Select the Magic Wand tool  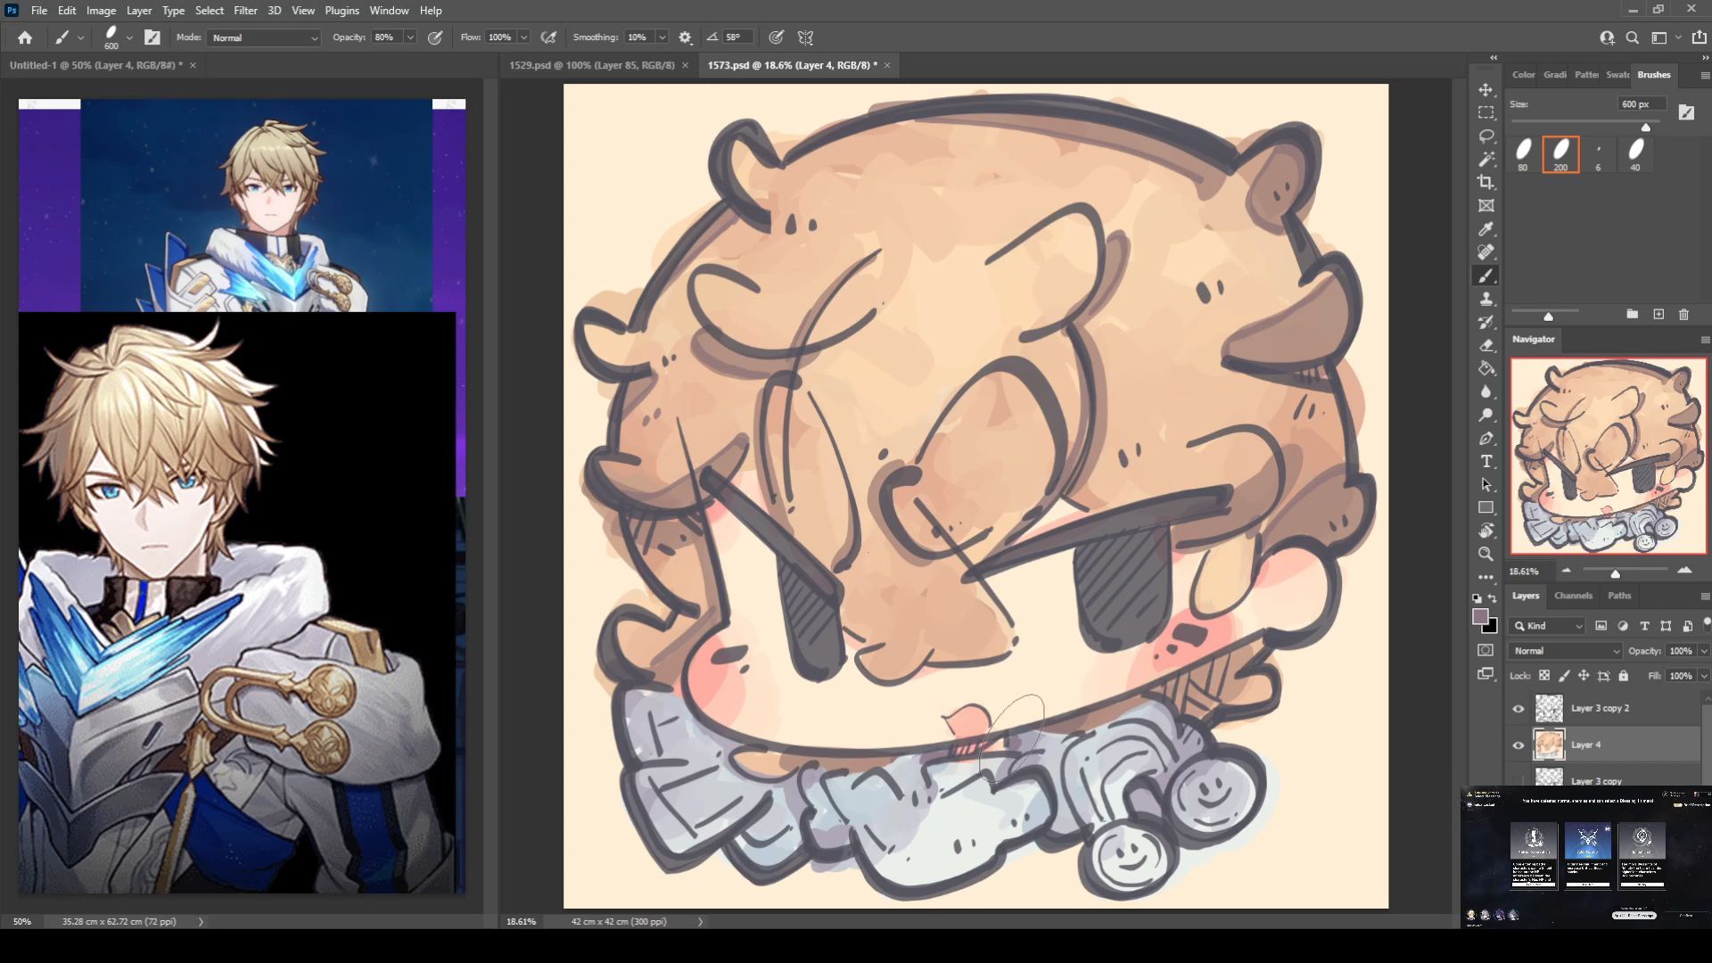point(1486,160)
